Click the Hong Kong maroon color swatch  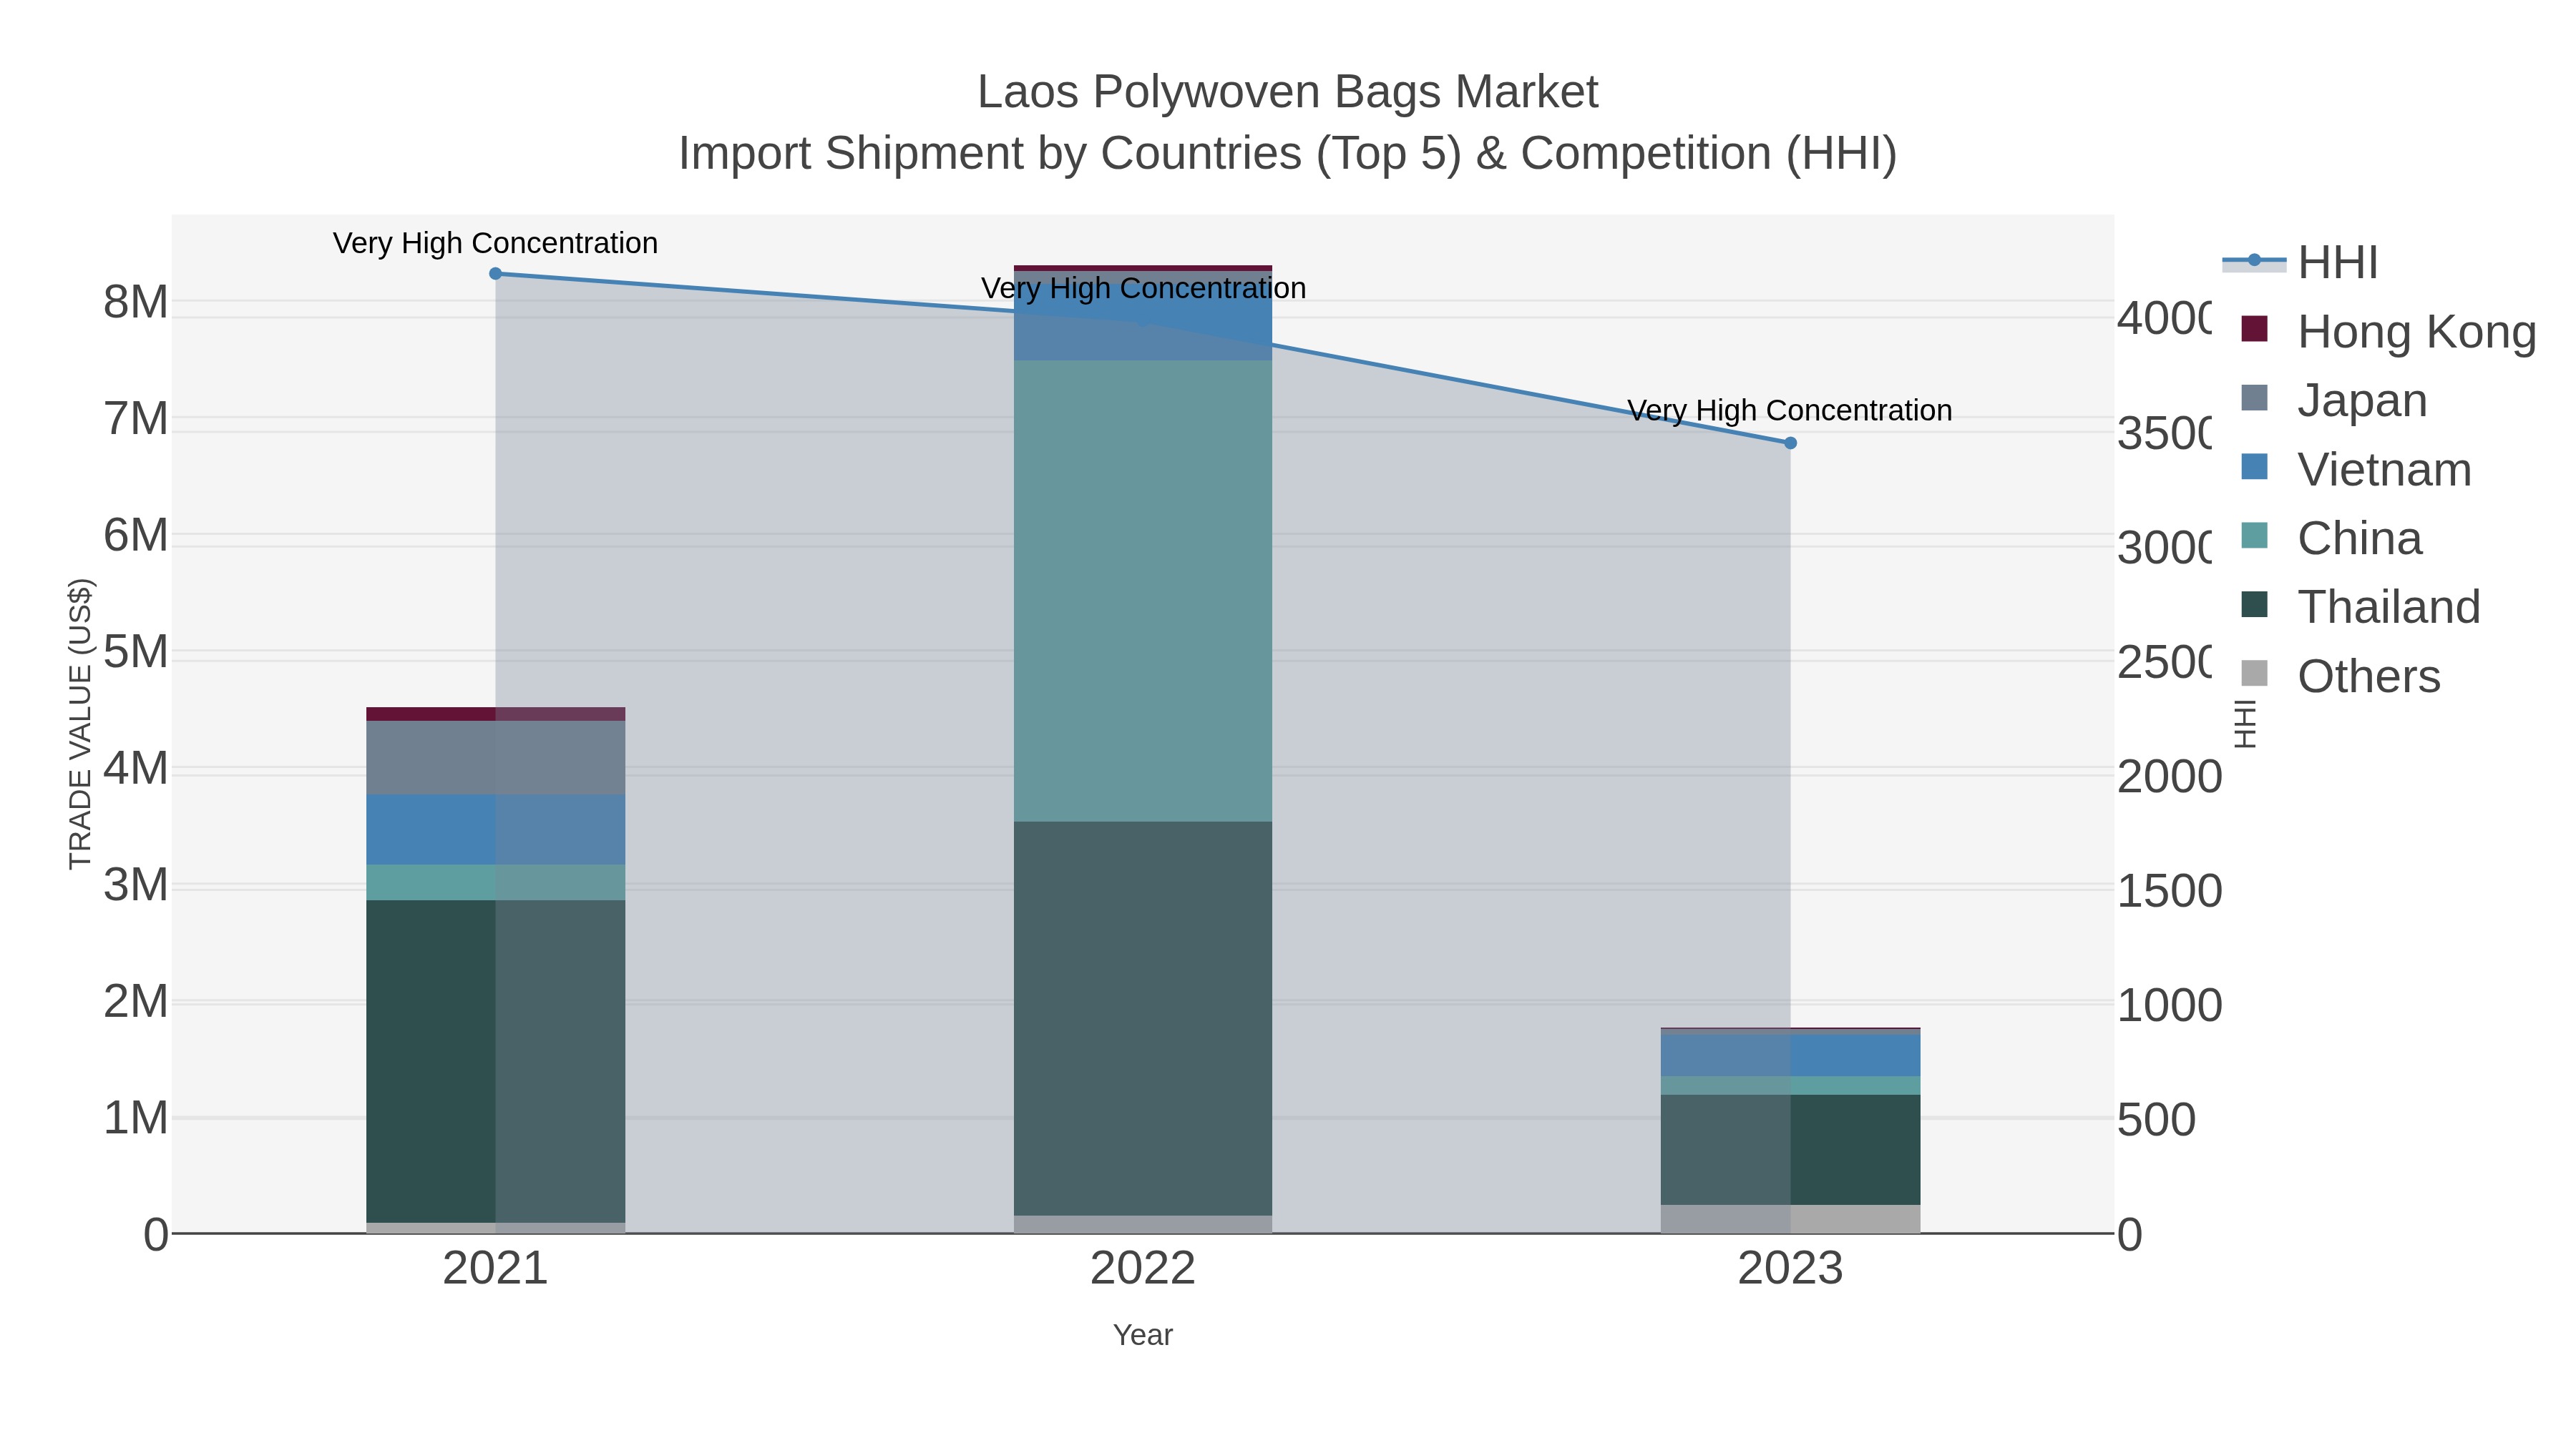pyautogui.click(x=2255, y=329)
